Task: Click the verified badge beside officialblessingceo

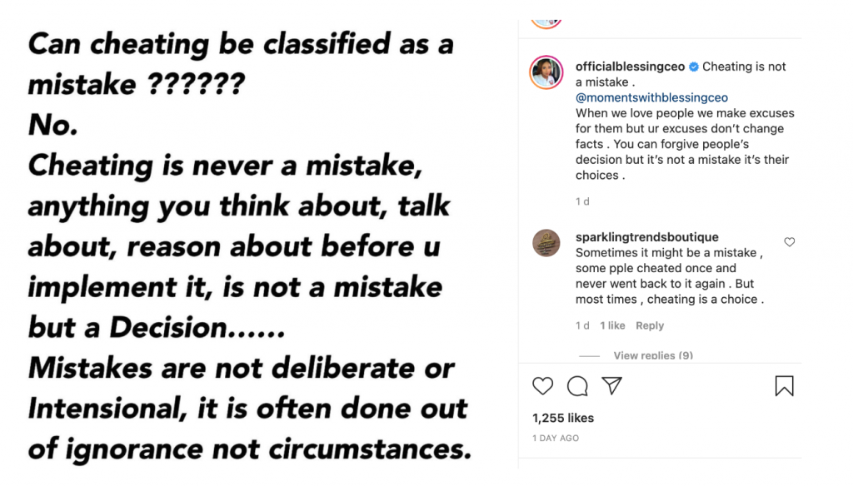Action: (693, 67)
